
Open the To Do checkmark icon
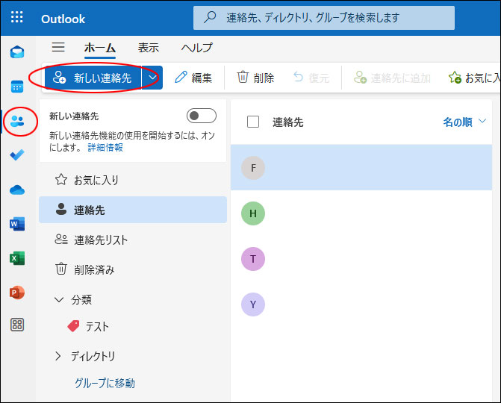click(17, 155)
